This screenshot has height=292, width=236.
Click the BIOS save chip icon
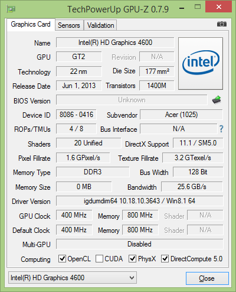point(217,100)
